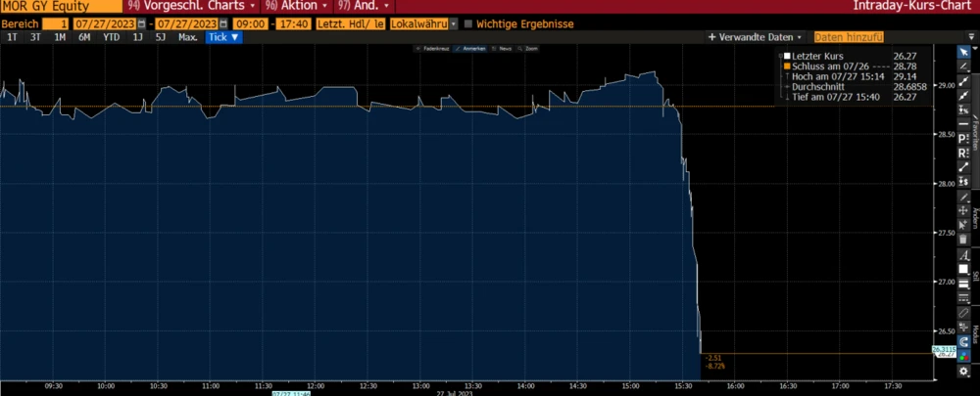Select the trash delete annotation tool

tap(964, 239)
